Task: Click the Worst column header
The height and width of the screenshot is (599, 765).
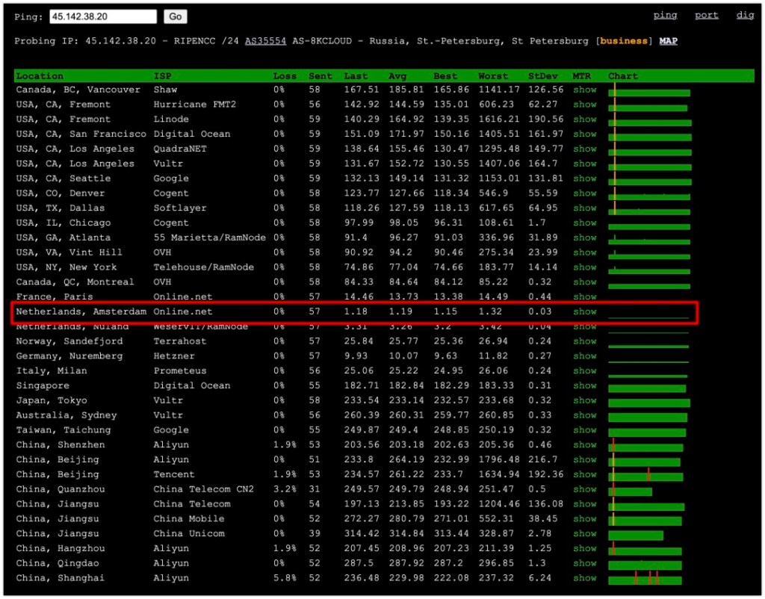Action: point(493,76)
